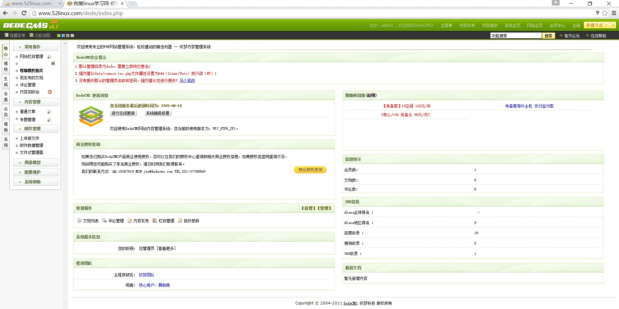The height and width of the screenshot is (309, 619).
Task: Click the 内容发布 shortcut icon
Action: [x=130, y=221]
